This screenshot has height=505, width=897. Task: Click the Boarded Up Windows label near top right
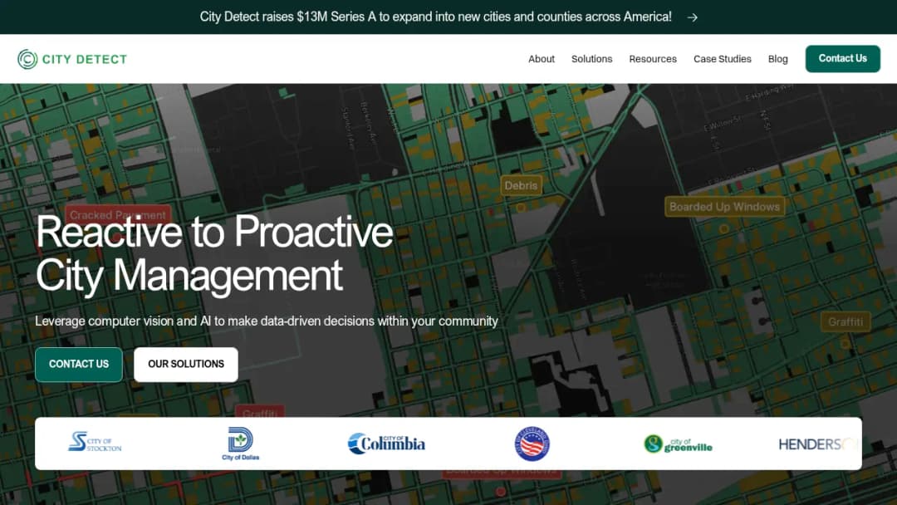tap(724, 207)
